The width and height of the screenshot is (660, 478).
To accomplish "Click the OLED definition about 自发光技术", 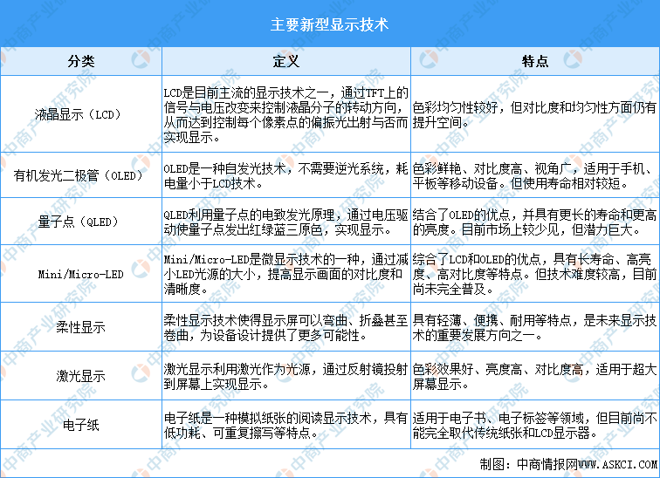I will coord(285,175).
